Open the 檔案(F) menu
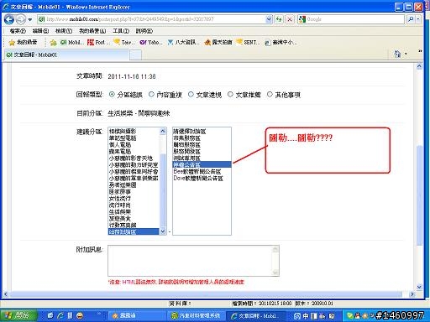Viewport: 430px width, 322px height. click(18, 31)
